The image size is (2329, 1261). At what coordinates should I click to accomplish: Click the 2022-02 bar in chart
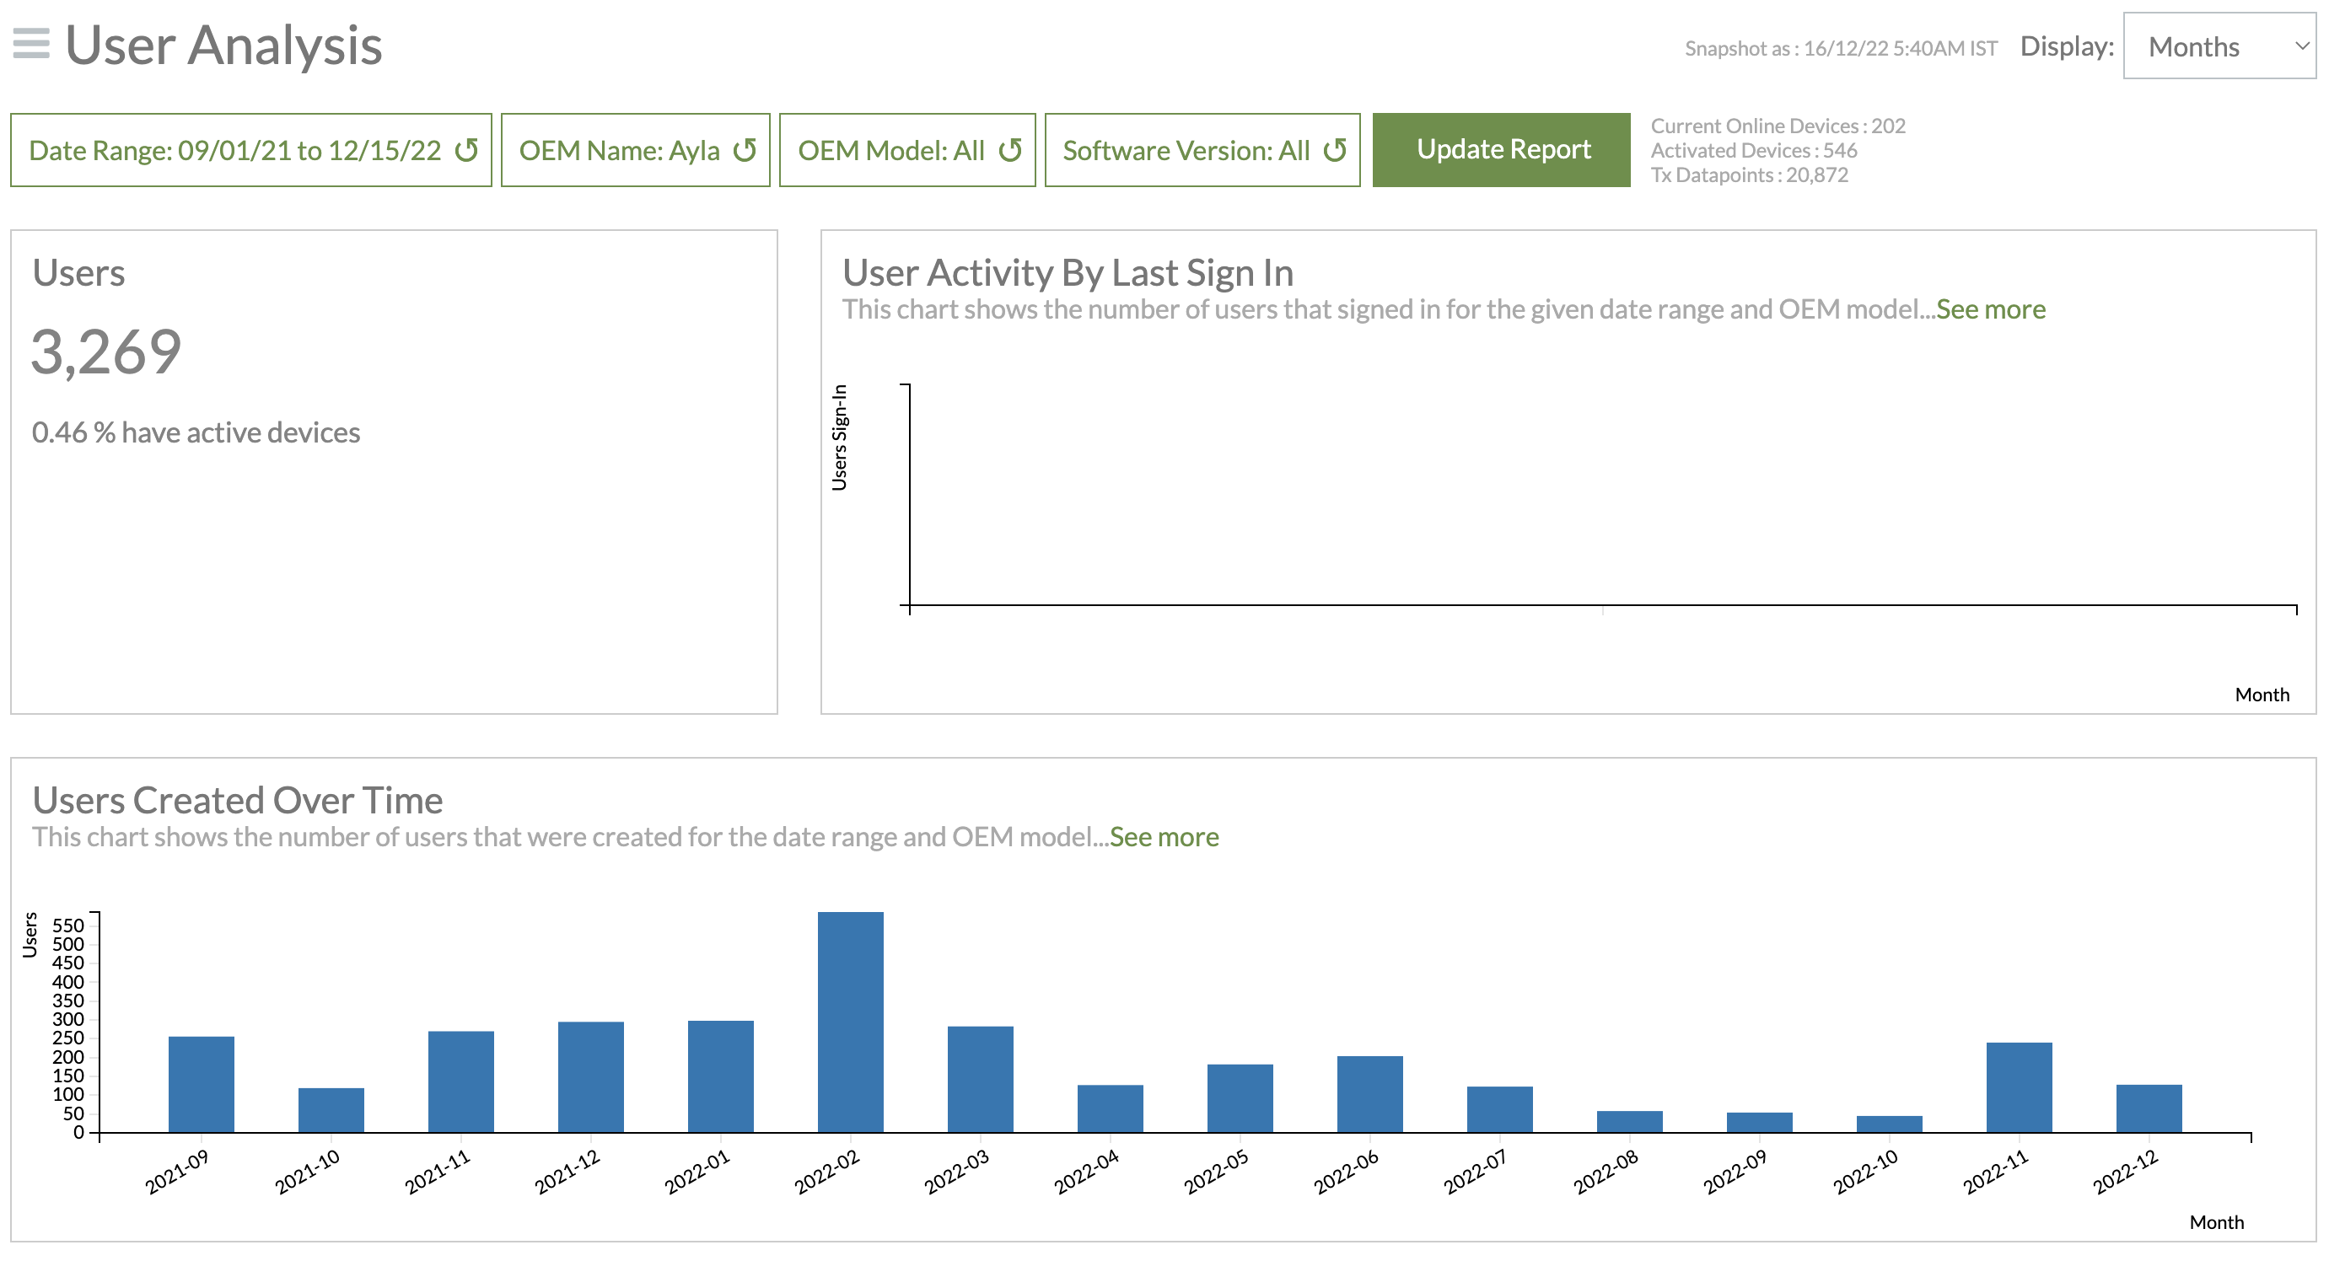pos(850,1022)
